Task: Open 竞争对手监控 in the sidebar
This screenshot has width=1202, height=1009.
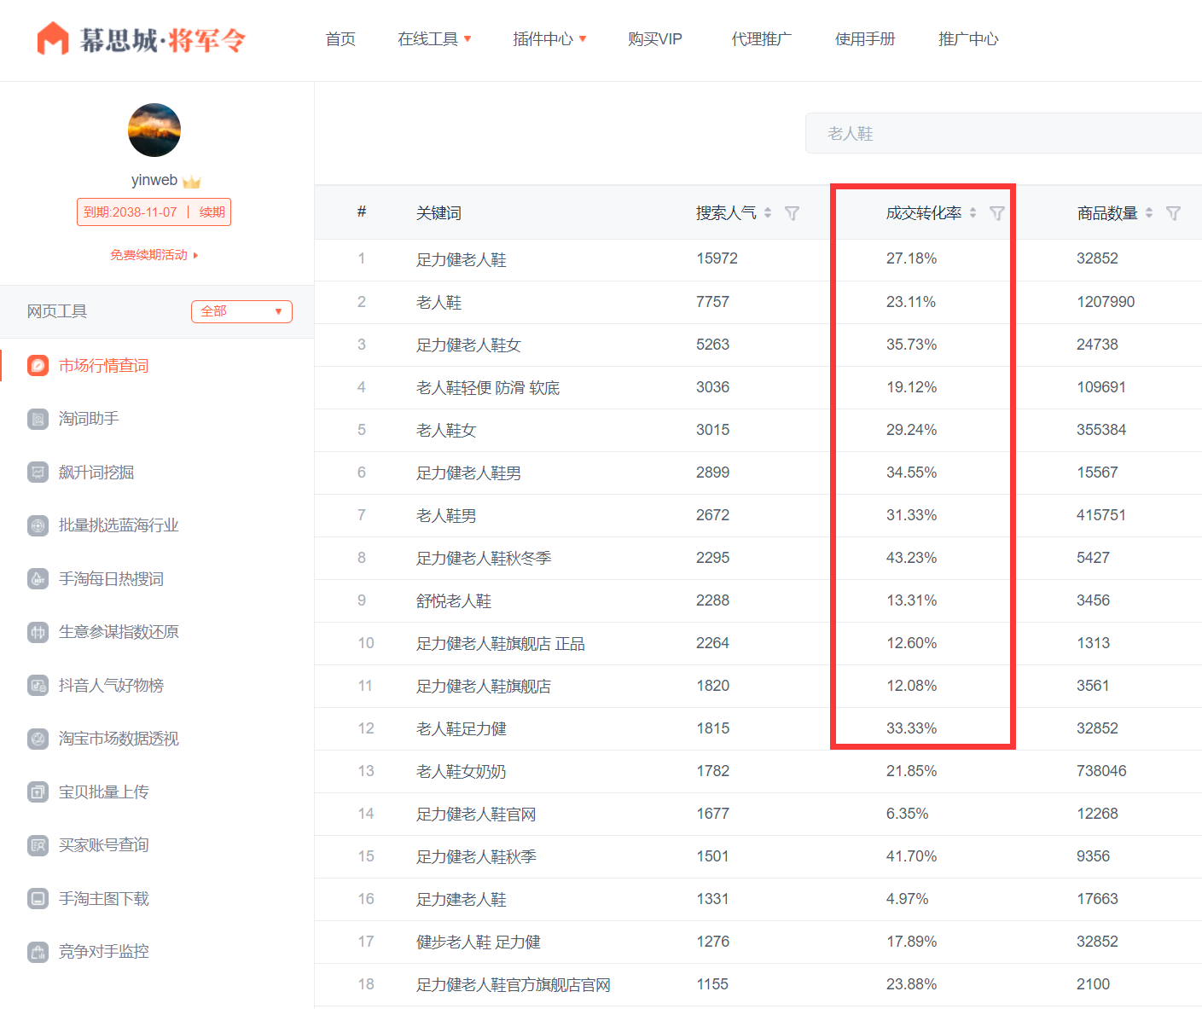Action: [x=104, y=952]
